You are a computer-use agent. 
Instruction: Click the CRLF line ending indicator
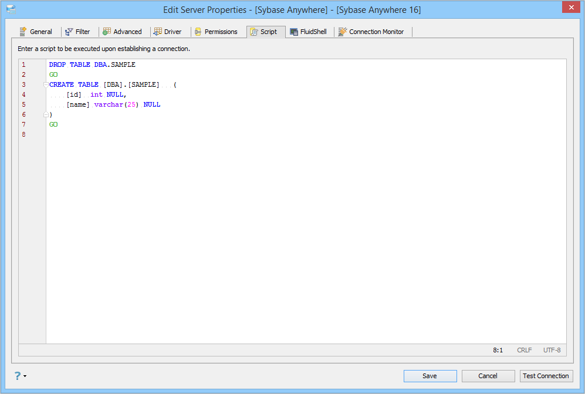tap(524, 350)
